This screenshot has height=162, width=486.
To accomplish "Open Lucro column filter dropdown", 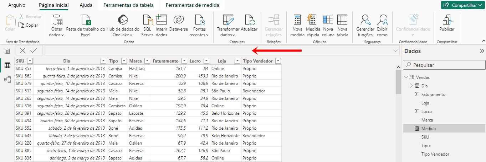I will 206,61.
